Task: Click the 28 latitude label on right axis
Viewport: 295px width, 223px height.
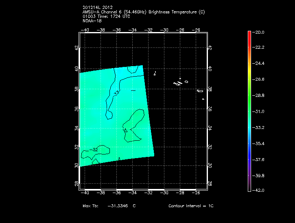Action: click(210, 184)
